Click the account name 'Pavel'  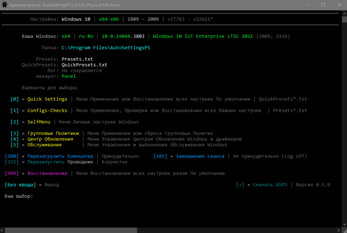tap(69, 76)
